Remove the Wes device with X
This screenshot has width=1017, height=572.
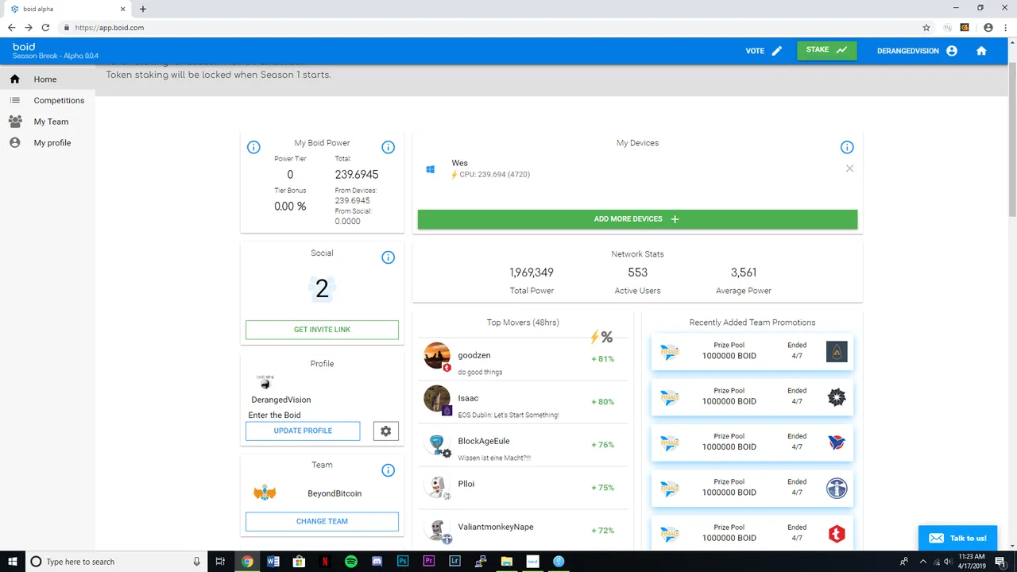(849, 168)
